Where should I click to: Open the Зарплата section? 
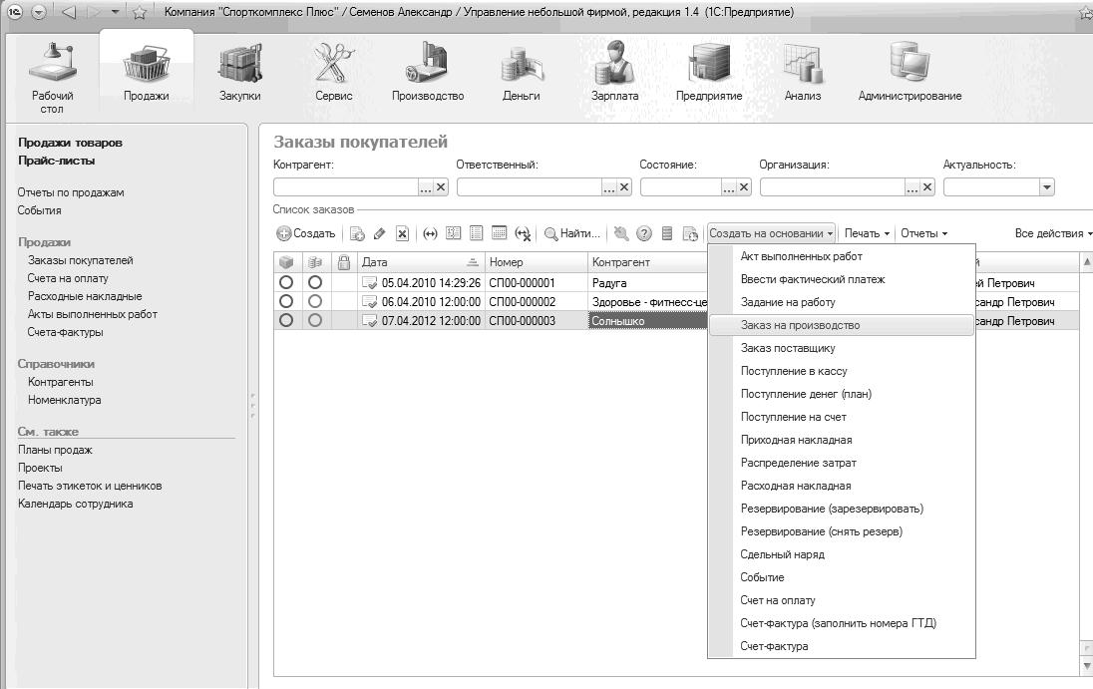(614, 74)
